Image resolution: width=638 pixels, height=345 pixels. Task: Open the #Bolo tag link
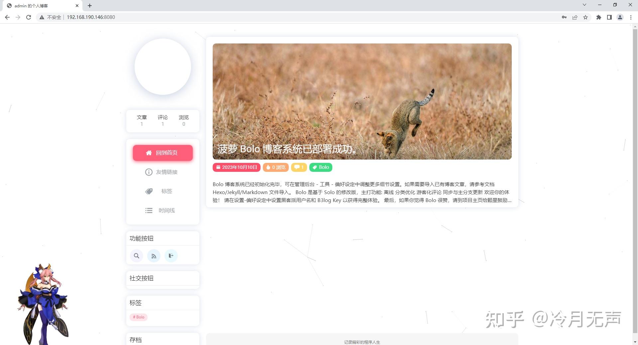(139, 317)
